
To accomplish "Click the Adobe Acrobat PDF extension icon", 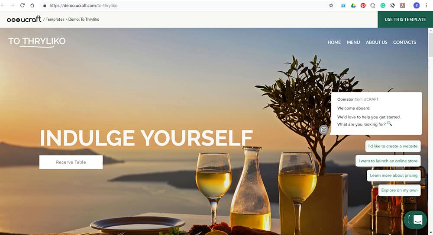I will (x=402, y=6).
